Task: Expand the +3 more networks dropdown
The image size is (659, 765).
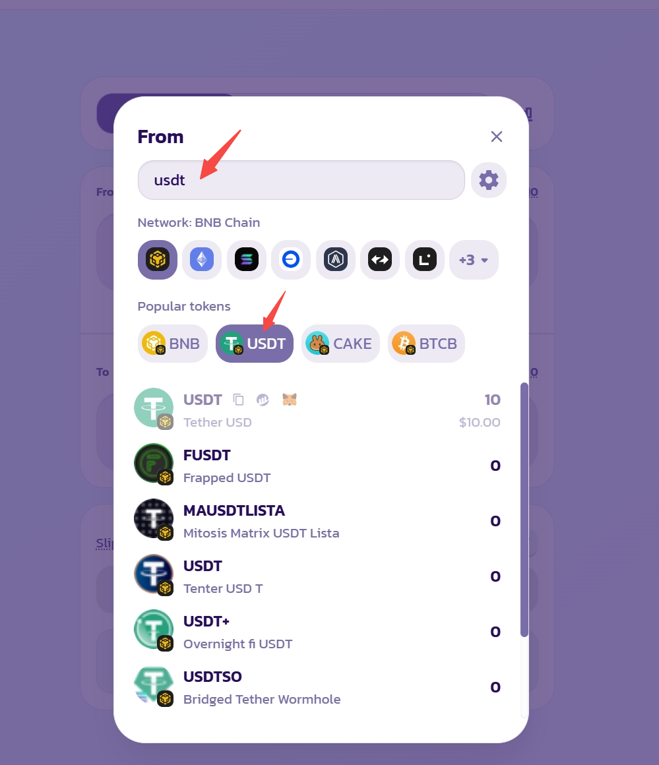Action: pyautogui.click(x=474, y=260)
